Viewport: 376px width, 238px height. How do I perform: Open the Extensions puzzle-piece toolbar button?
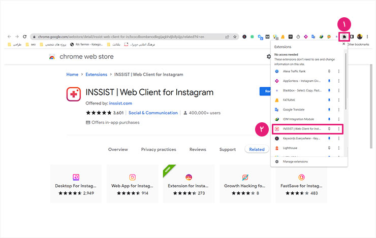point(344,37)
